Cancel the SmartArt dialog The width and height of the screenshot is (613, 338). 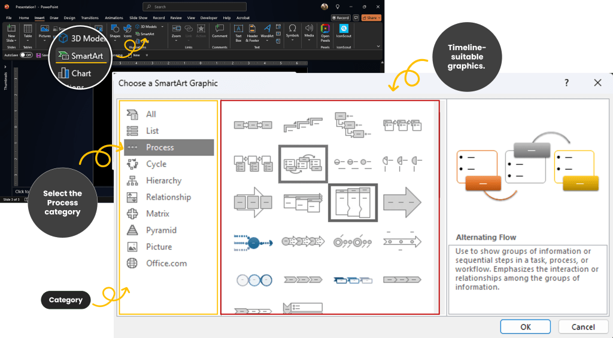tap(582, 327)
